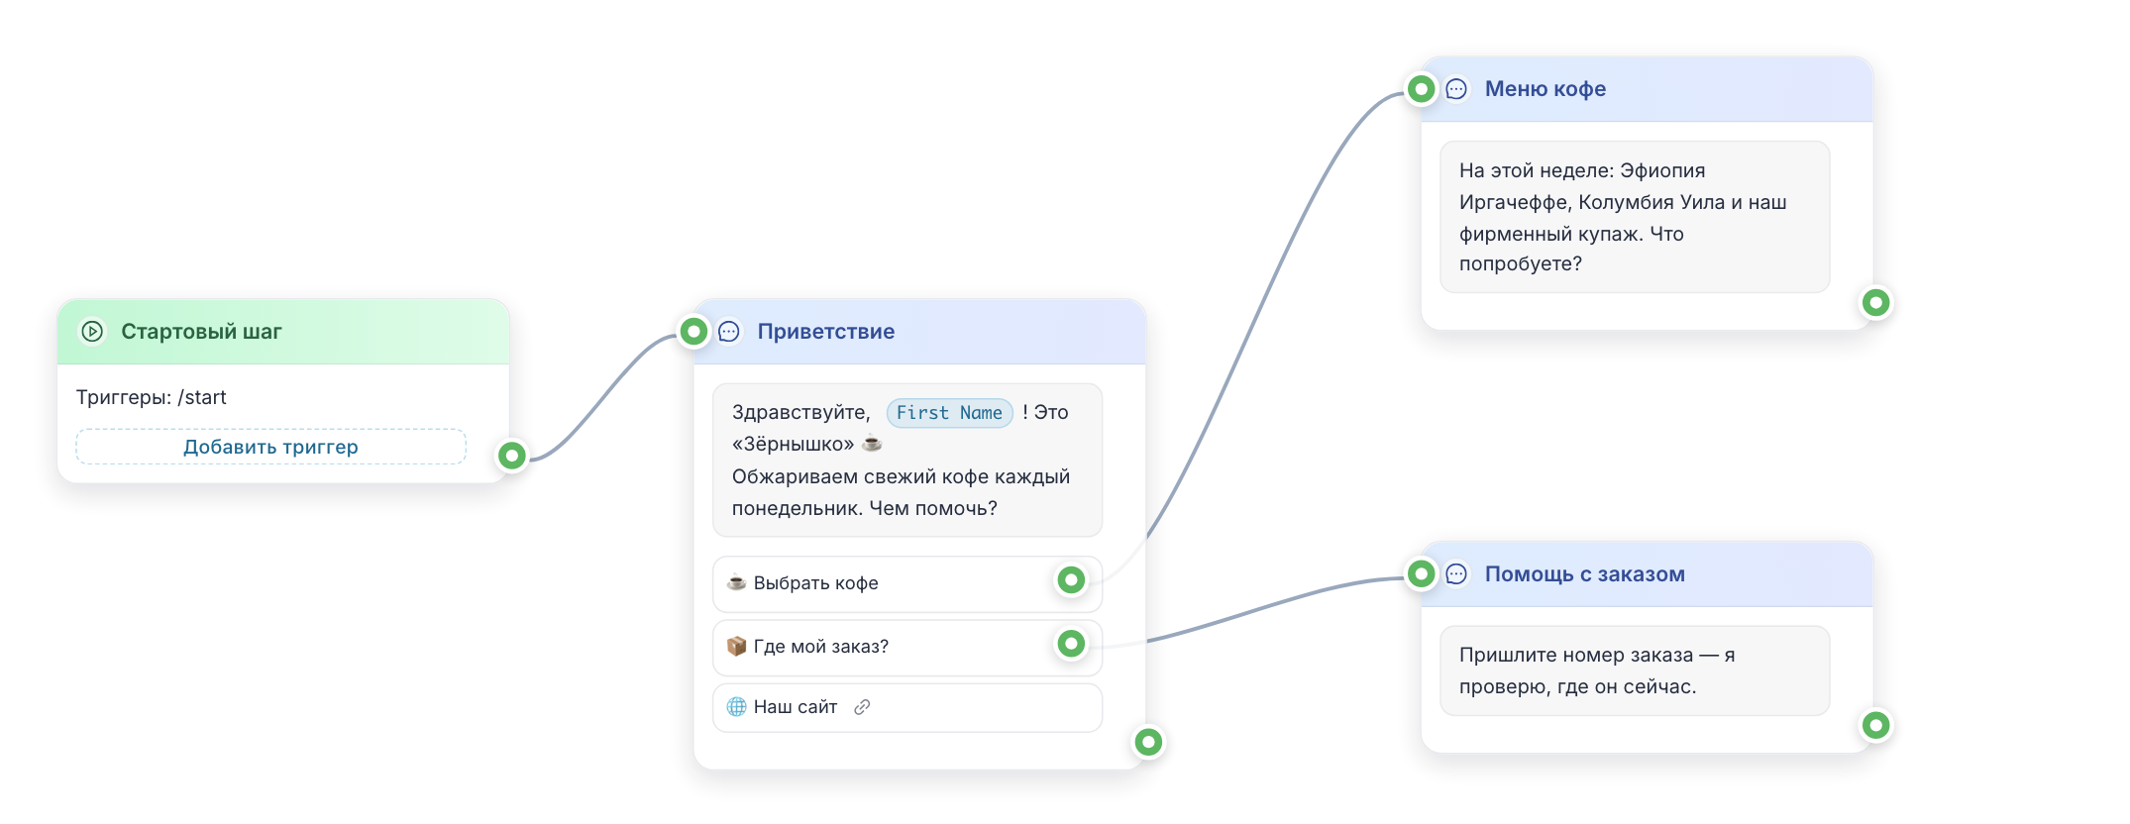This screenshot has width=2130, height=824.
Task: Select the Выбрать кофе button row
Action: pyautogui.click(x=907, y=583)
